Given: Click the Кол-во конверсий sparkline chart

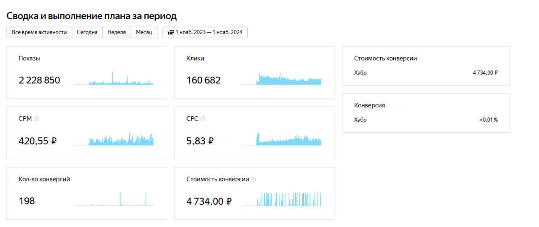Looking at the screenshot, I should [x=114, y=199].
